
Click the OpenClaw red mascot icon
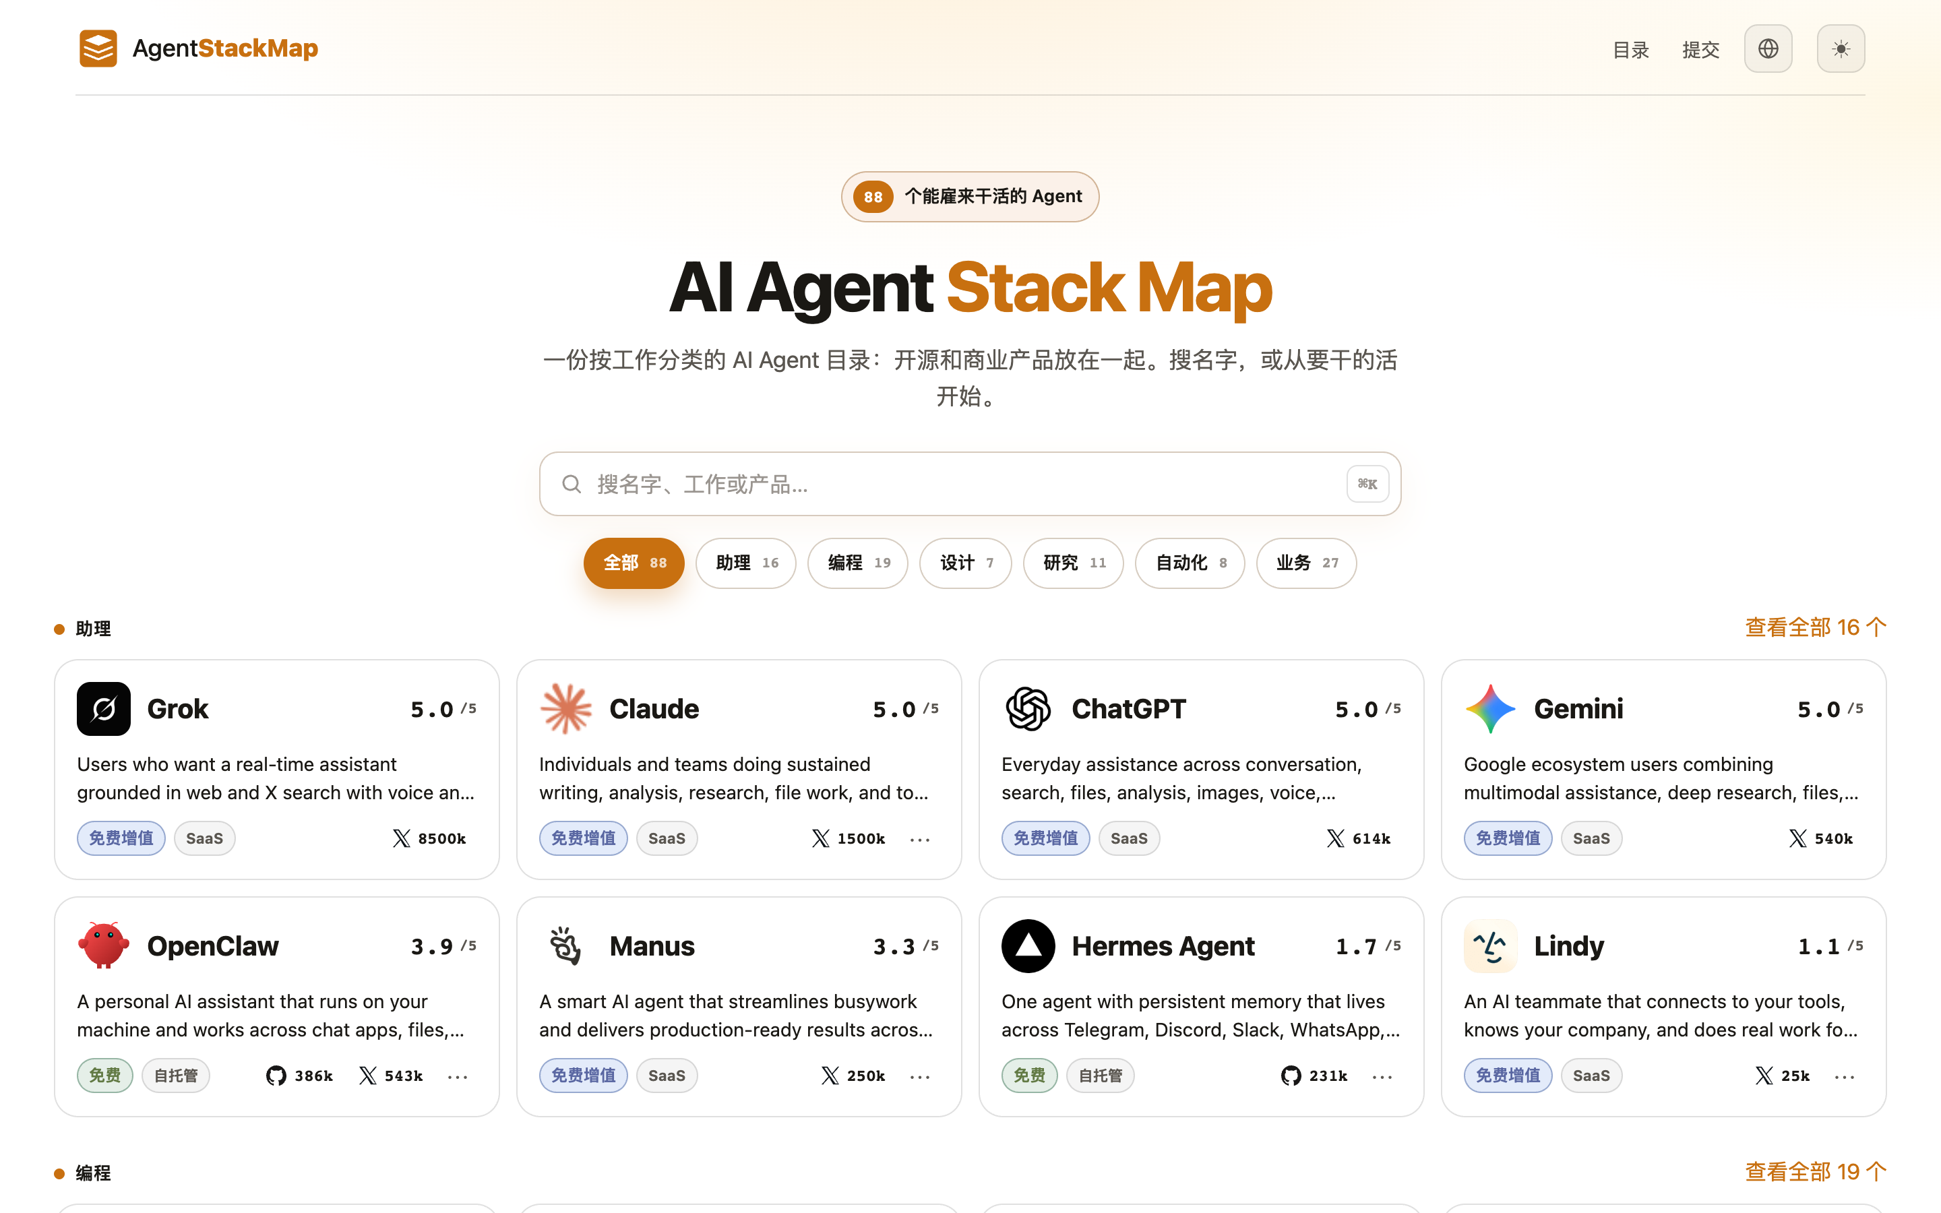point(104,946)
